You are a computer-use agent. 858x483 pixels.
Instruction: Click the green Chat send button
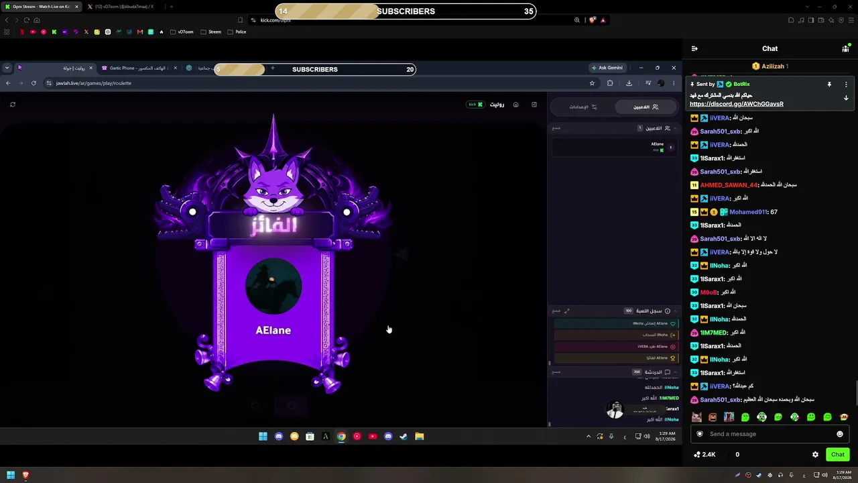point(838,455)
